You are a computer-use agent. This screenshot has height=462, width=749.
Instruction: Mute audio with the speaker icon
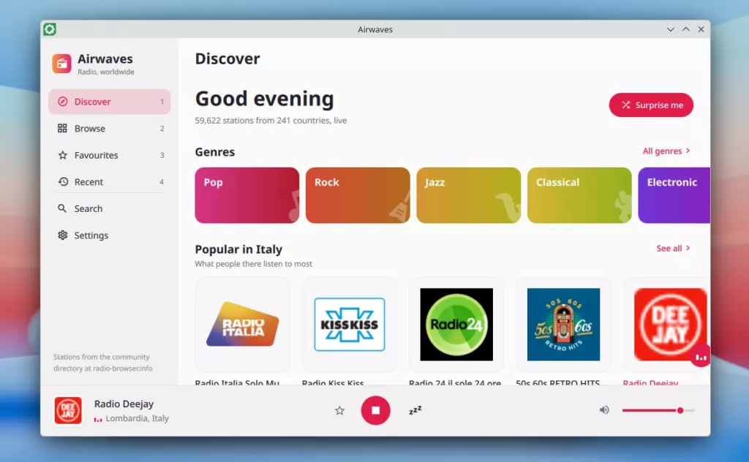click(x=604, y=410)
